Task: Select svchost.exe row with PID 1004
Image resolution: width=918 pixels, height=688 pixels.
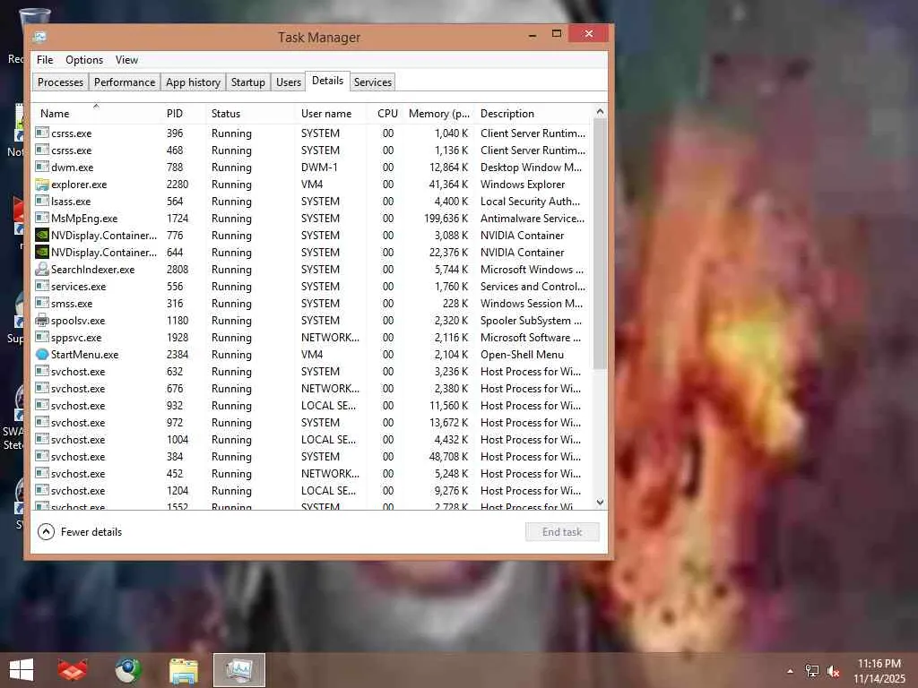Action: (x=313, y=439)
